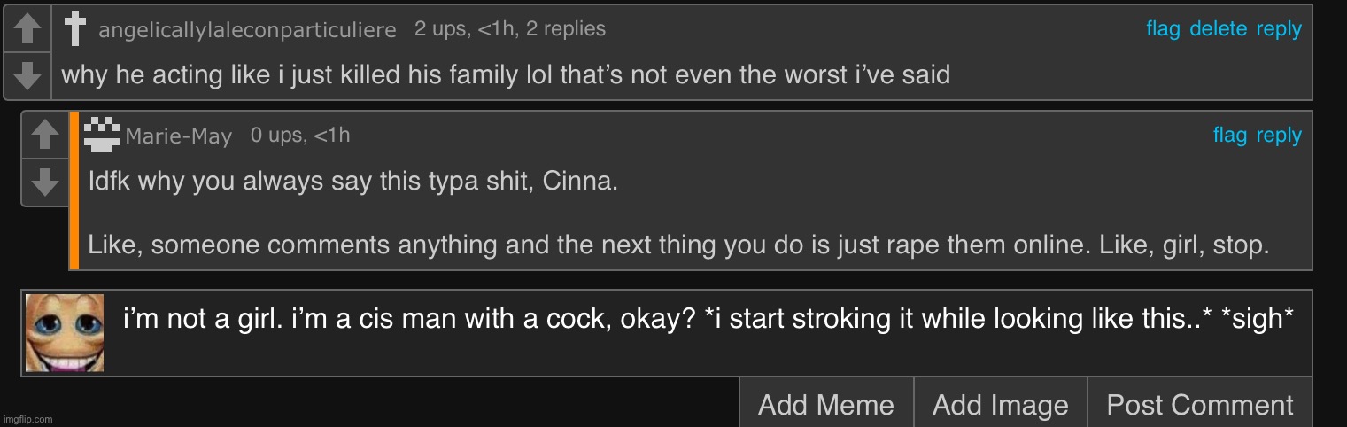Image resolution: width=1347 pixels, height=427 pixels.
Task: Delete the top comment
Action: pyautogui.click(x=1218, y=29)
